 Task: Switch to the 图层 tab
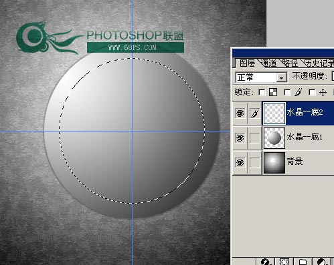coord(247,63)
